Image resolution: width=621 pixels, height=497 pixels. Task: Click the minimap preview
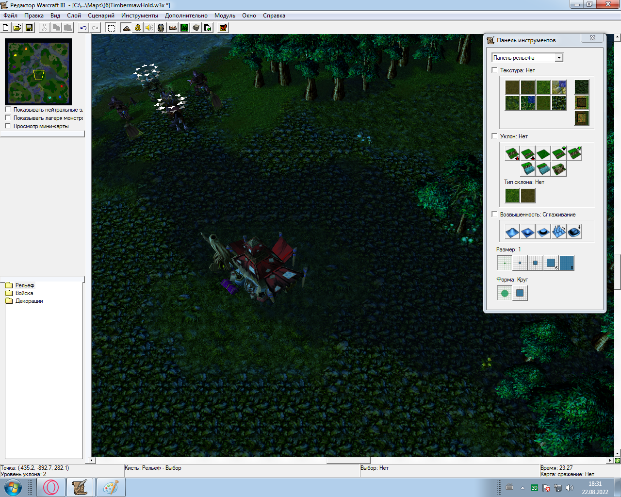38,72
